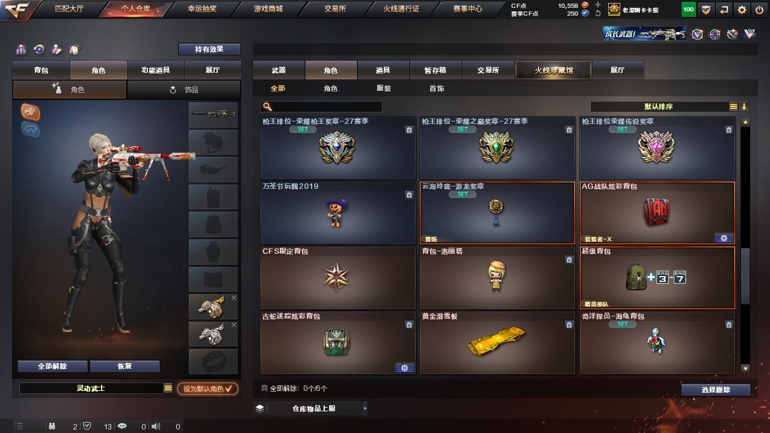Click the 全部解除 unequip all button
This screenshot has height=433, width=770.
(x=52, y=366)
